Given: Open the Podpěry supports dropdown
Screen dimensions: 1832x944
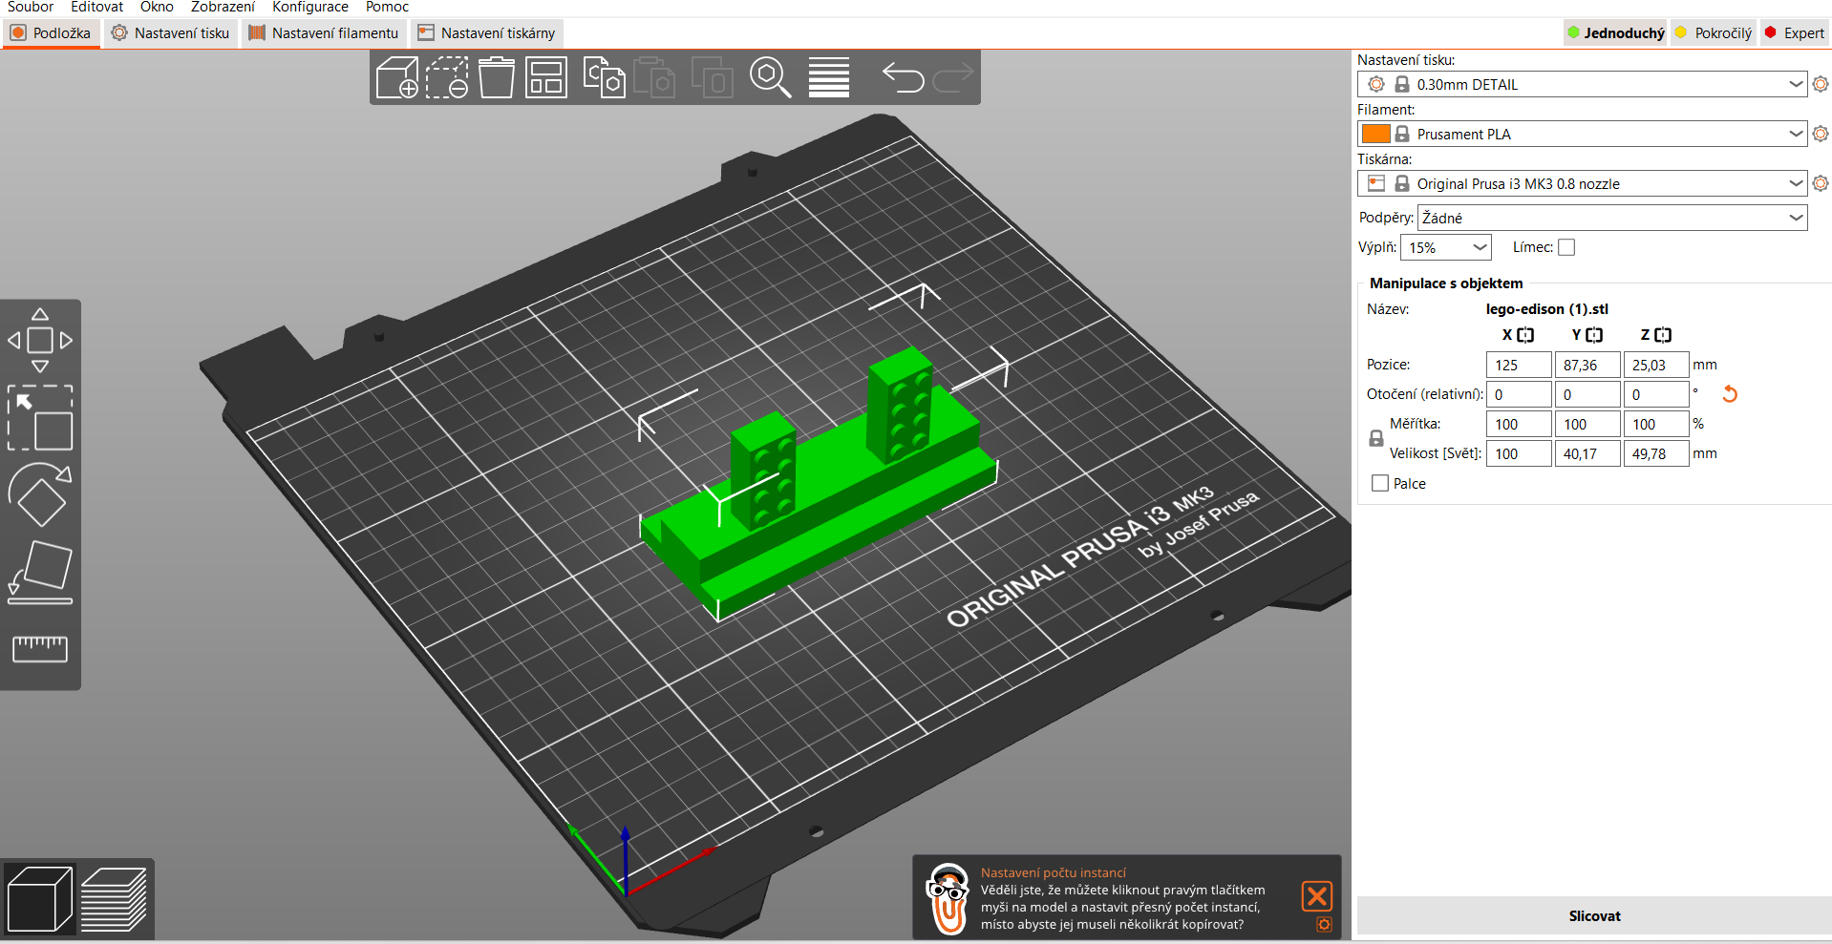Looking at the screenshot, I should pyautogui.click(x=1612, y=218).
